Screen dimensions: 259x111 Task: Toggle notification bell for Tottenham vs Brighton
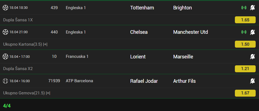(252, 8)
